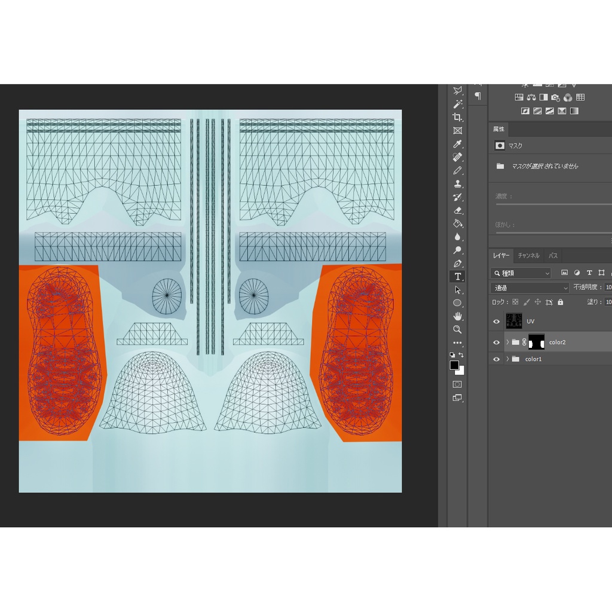Screen dimensions: 612x612
Task: Select the Crop tool
Action: pyautogui.click(x=457, y=117)
